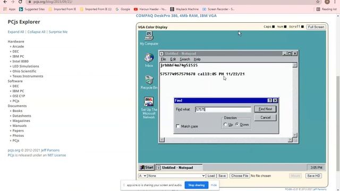The height and width of the screenshot is (191, 340).
Task: Open Notepad's Help menu
Action: tap(197, 59)
